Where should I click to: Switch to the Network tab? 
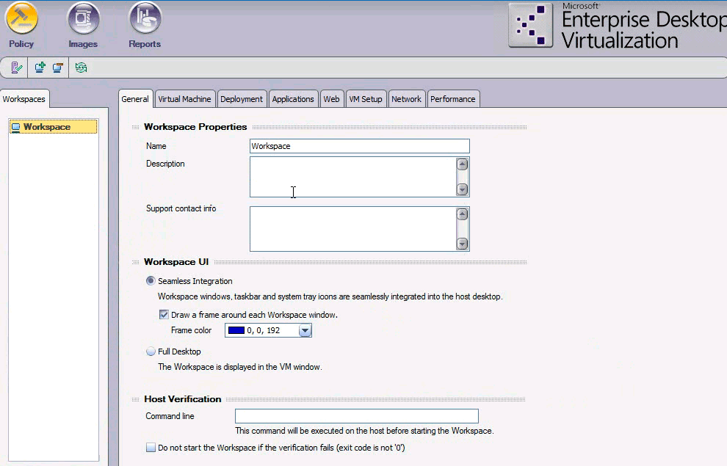407,99
